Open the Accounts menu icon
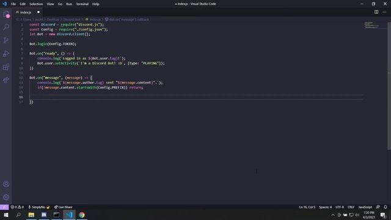 6,184
